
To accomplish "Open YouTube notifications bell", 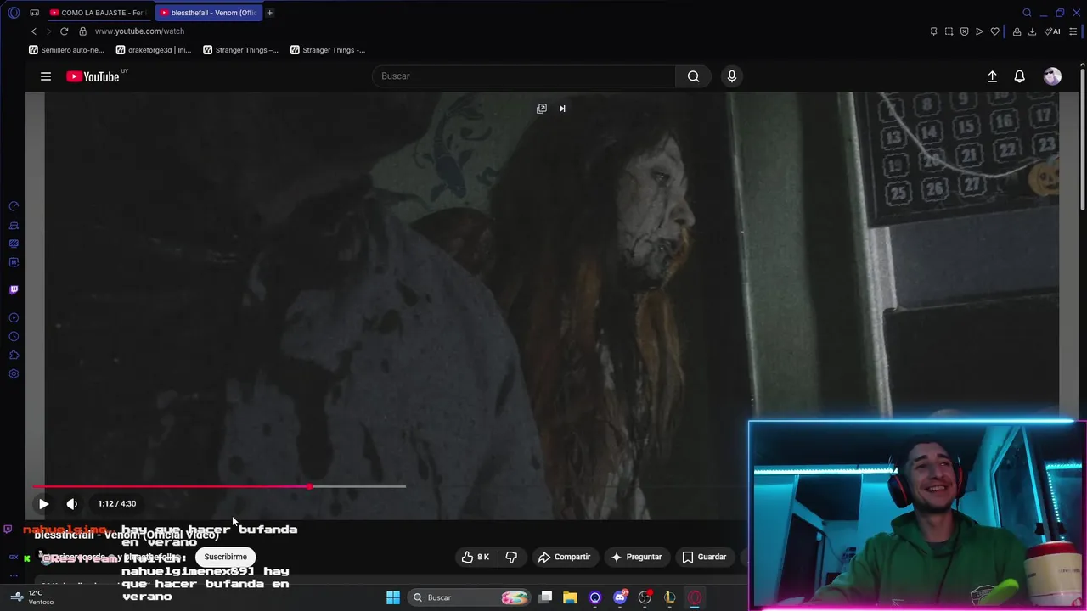I will tap(1020, 76).
